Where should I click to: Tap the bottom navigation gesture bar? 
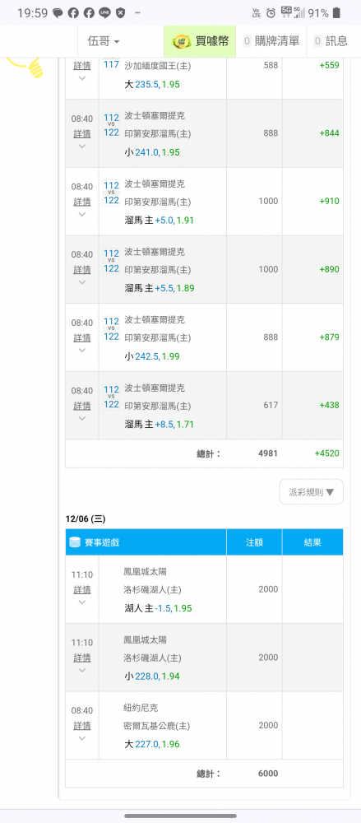pyautogui.click(x=181, y=816)
